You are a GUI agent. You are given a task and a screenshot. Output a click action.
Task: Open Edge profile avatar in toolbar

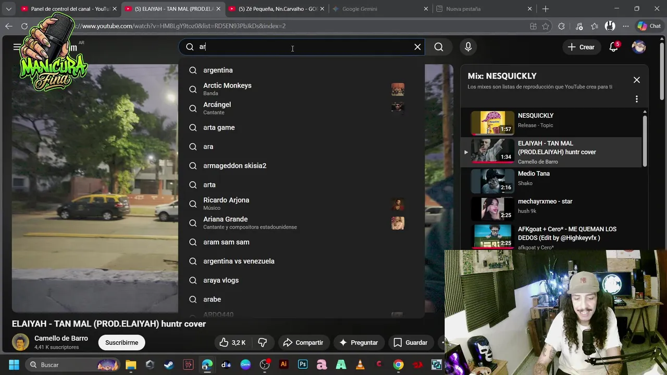coord(610,26)
